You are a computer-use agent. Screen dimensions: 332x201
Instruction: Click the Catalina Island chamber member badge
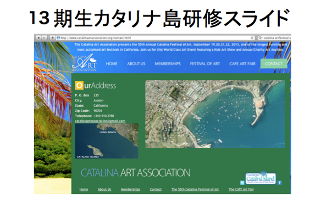pyautogui.click(x=261, y=178)
